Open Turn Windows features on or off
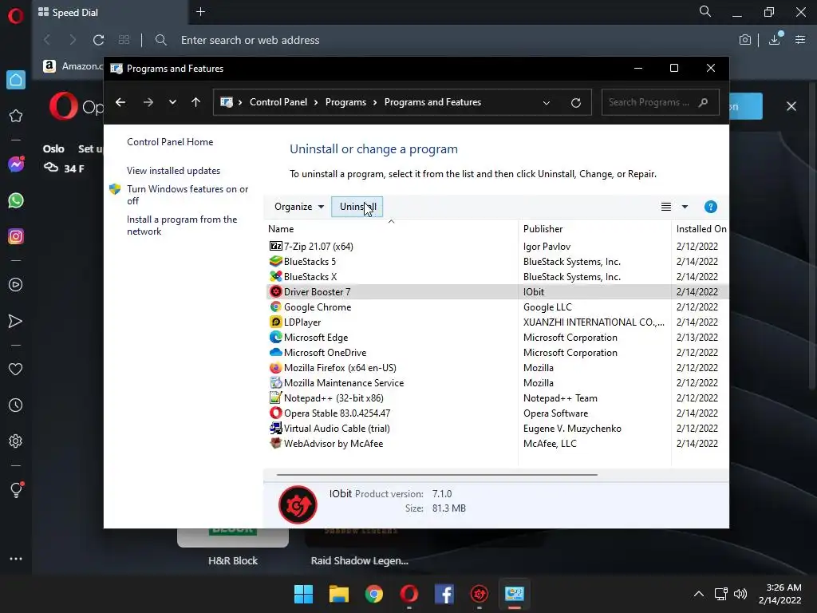This screenshot has height=613, width=817. pyautogui.click(x=187, y=195)
